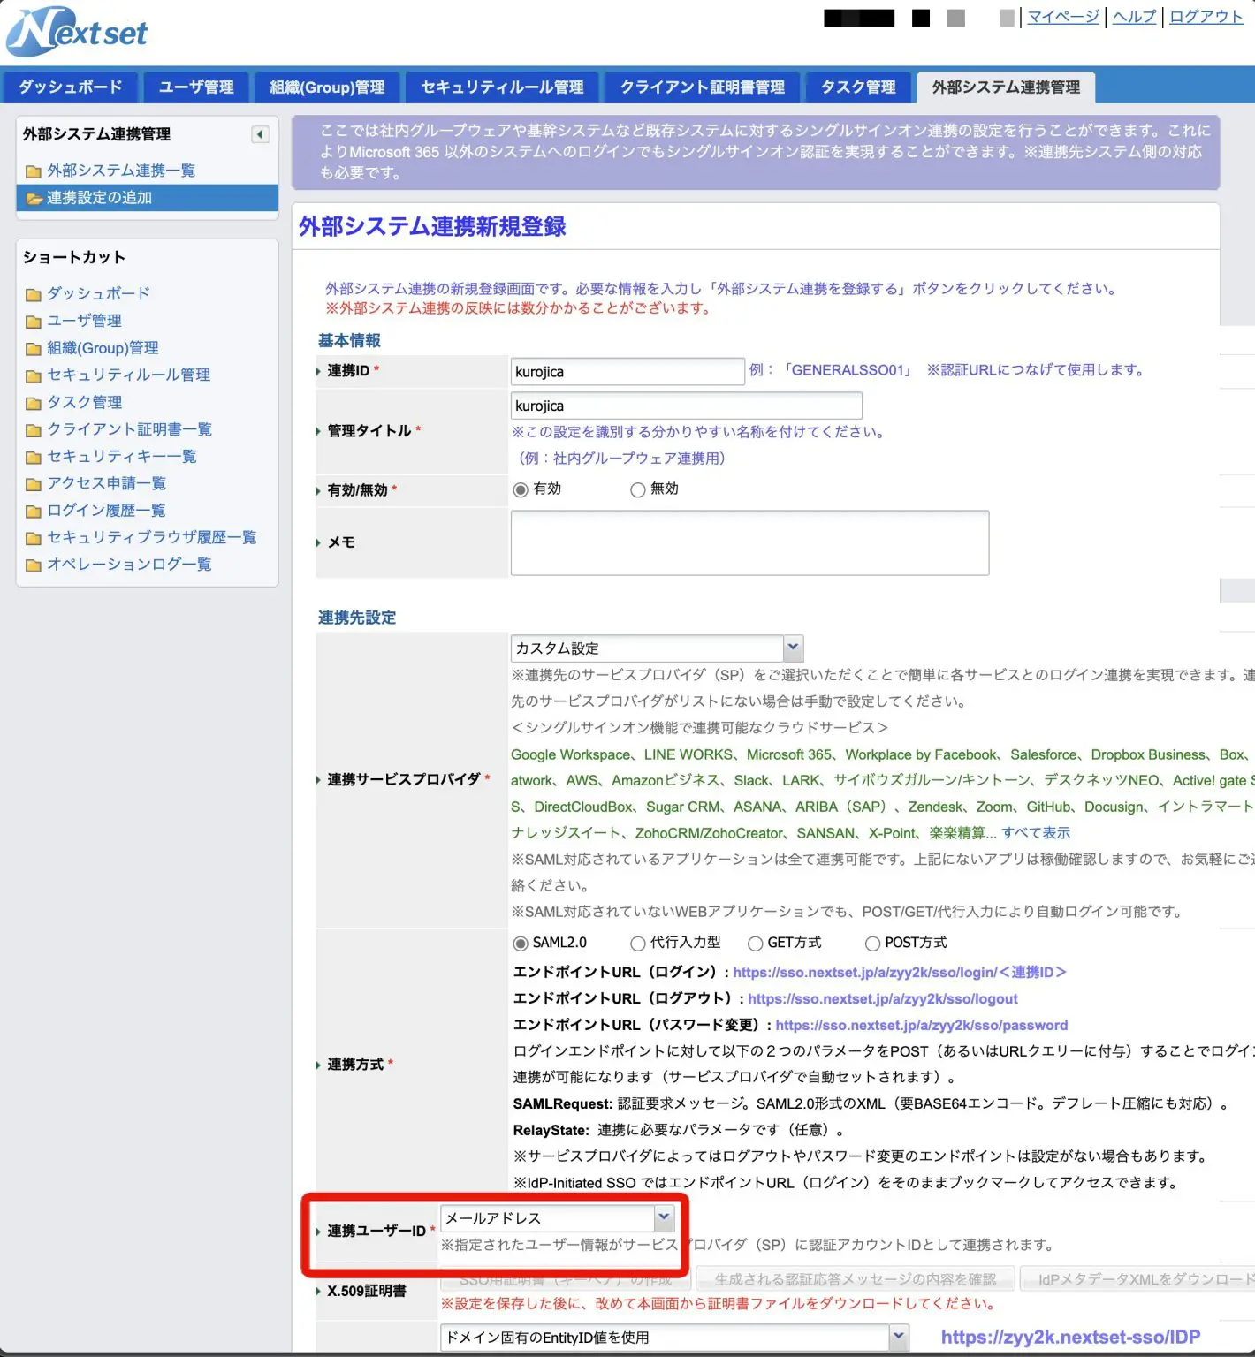
Task: Click the メモ text area
Action: 749,543
